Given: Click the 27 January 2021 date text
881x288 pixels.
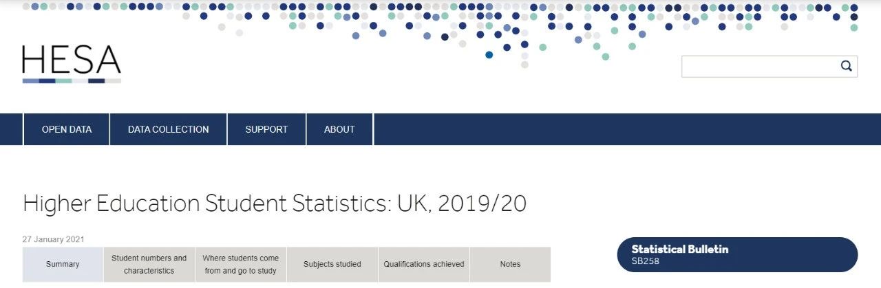Looking at the screenshot, I should [54, 239].
